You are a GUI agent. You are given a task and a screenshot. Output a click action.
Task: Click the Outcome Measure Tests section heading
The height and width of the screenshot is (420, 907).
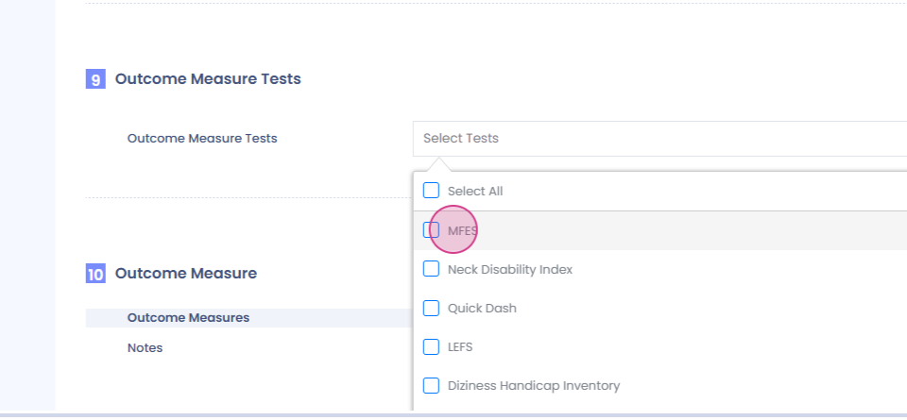(x=208, y=79)
